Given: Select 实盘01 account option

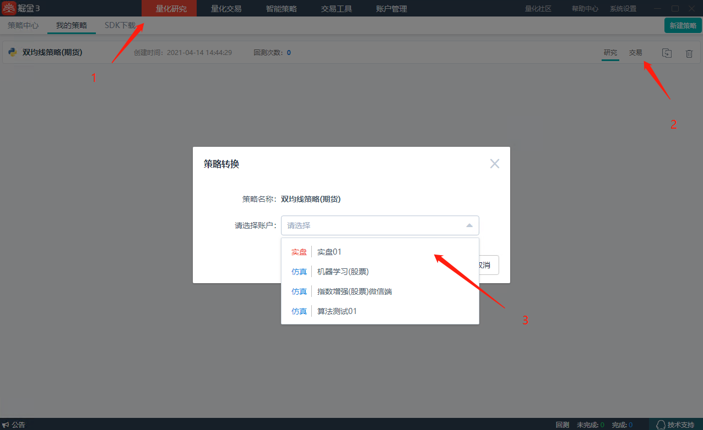Looking at the screenshot, I should [x=329, y=252].
